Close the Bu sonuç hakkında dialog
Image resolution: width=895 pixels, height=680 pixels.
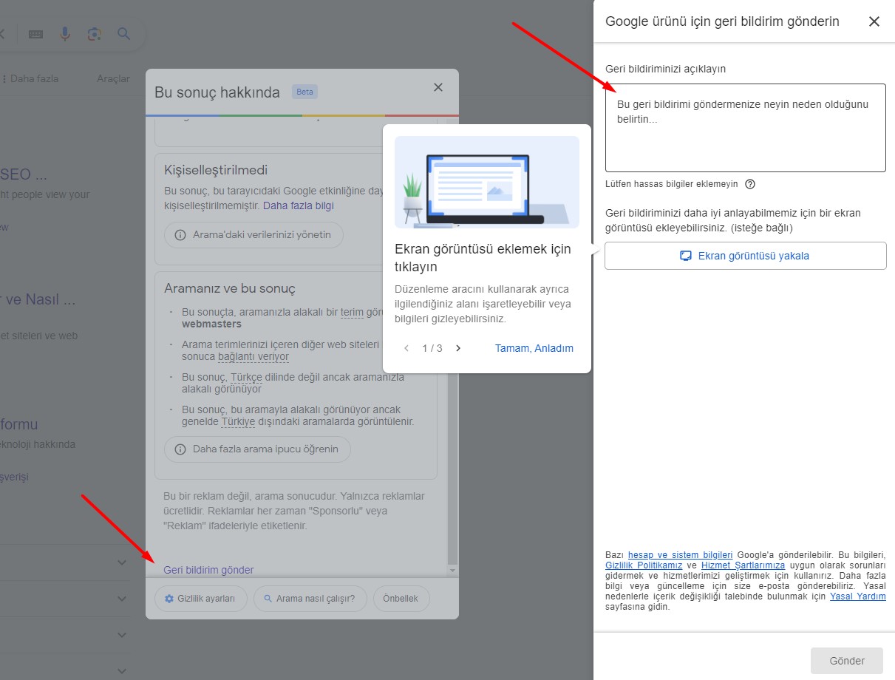438,87
